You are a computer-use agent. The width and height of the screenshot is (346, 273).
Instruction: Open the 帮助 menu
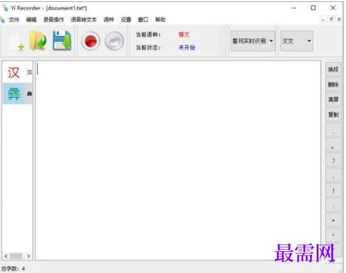pyautogui.click(x=161, y=20)
